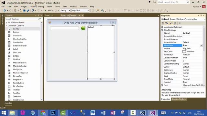Expand All Windows Forms toolbox group
Image resolution: width=207 pixels, height=116 pixels.
point(6,23)
